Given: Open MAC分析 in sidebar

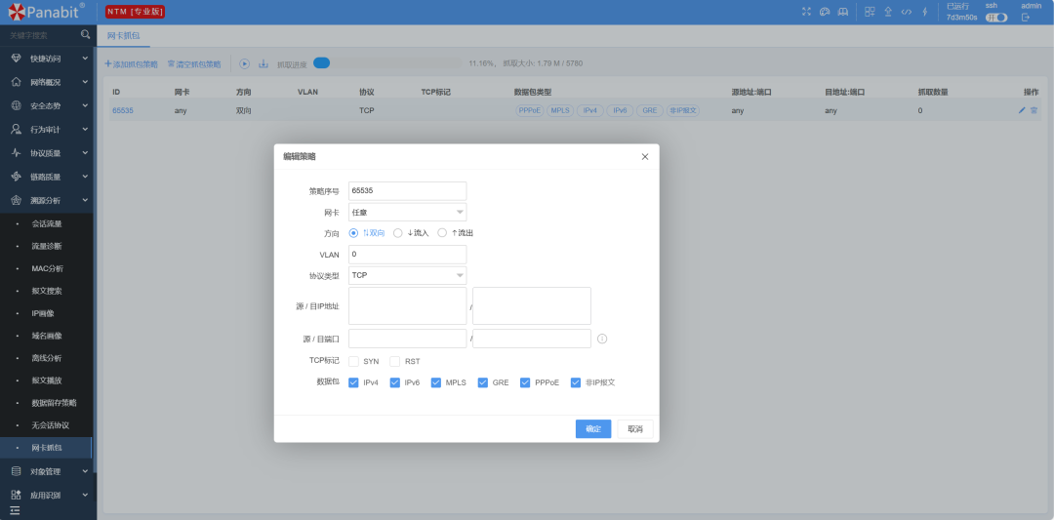Looking at the screenshot, I should [x=47, y=268].
